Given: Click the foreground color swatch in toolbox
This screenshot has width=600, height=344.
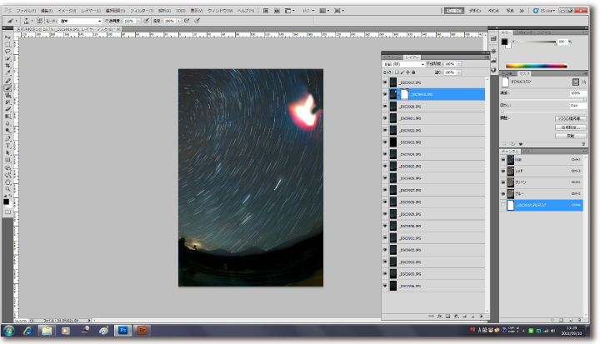Looking at the screenshot, I should 7,200.
